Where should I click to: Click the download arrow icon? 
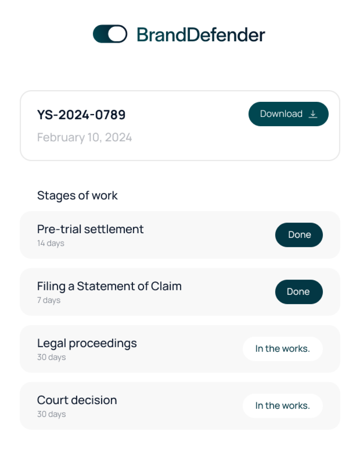pos(313,114)
